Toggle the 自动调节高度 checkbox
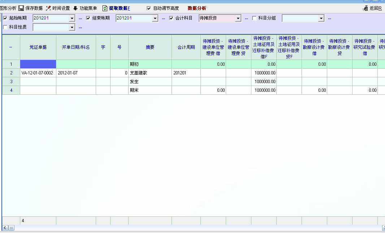 [149, 8]
